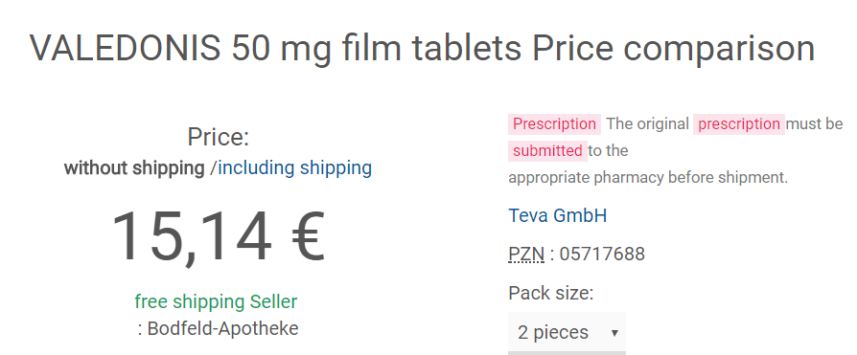Click the 'to the' text after submitted
The image size is (857, 355).
point(609,151)
